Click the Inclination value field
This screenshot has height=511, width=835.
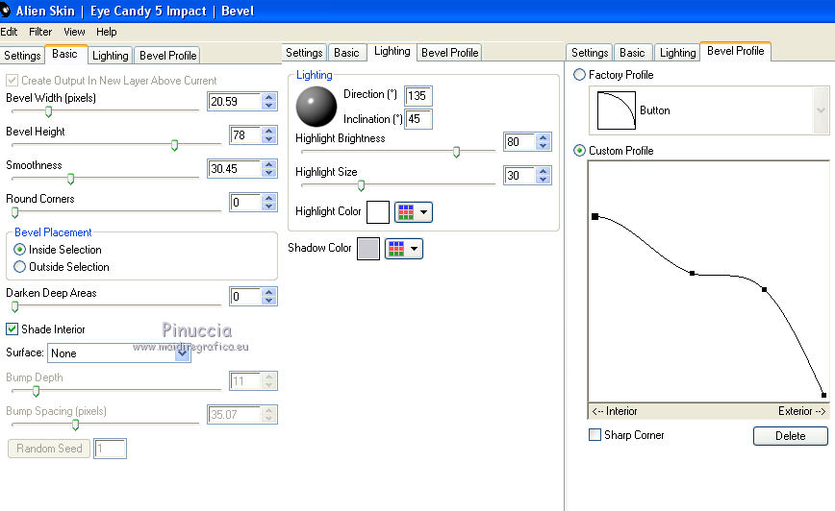point(418,119)
